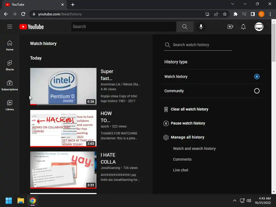276x207 pixels.
Task: Click Chrome forward arrow
Action: (15, 14)
